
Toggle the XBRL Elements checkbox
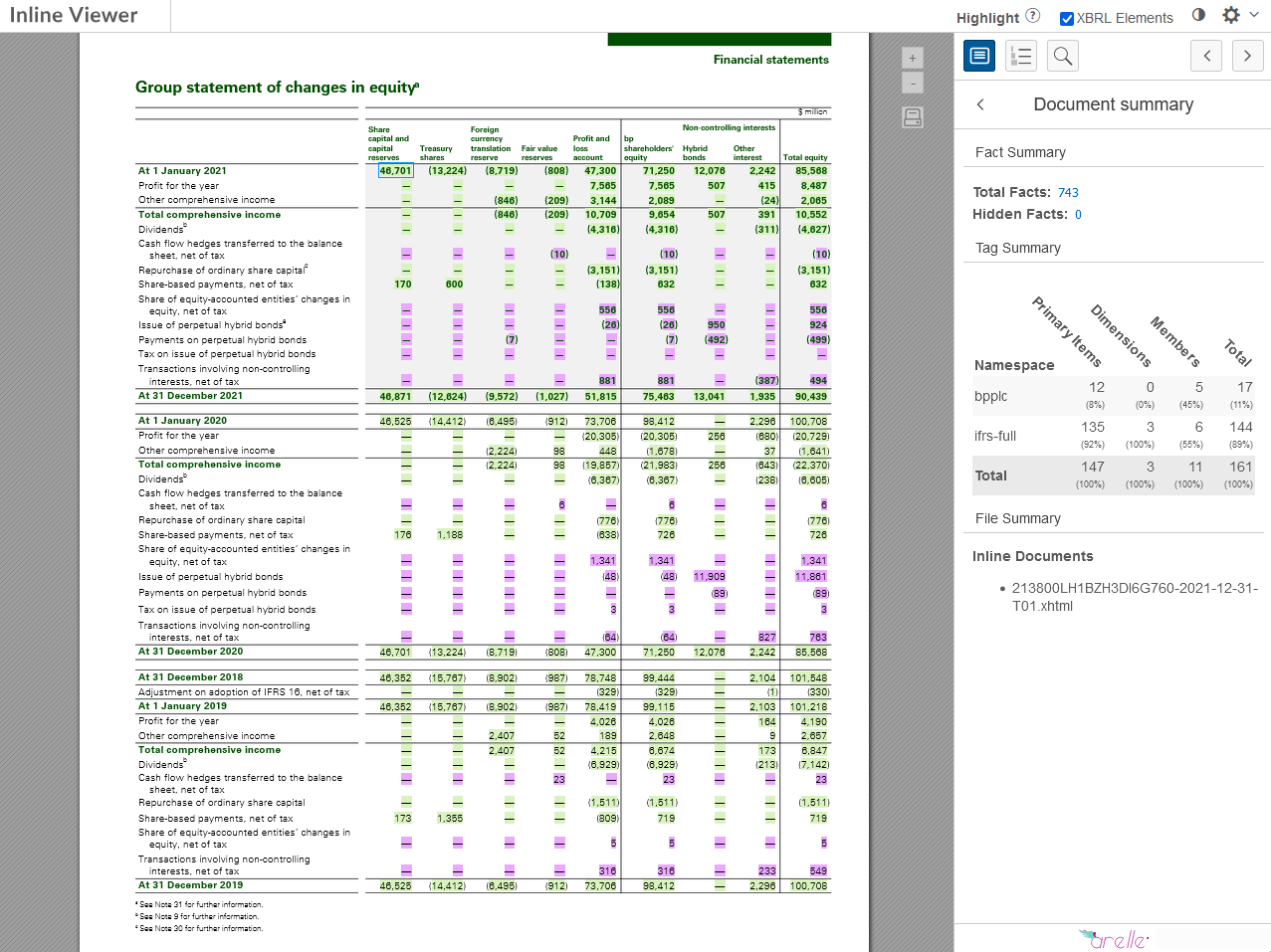point(1066,18)
